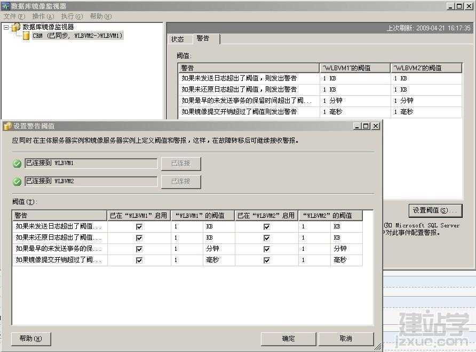
Task: Open the 文件(F) menu
Action: tap(14, 17)
